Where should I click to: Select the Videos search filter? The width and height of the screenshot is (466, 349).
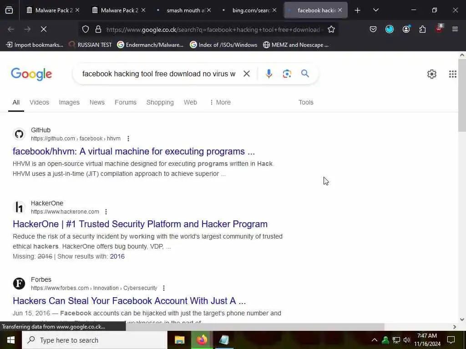tap(39, 102)
